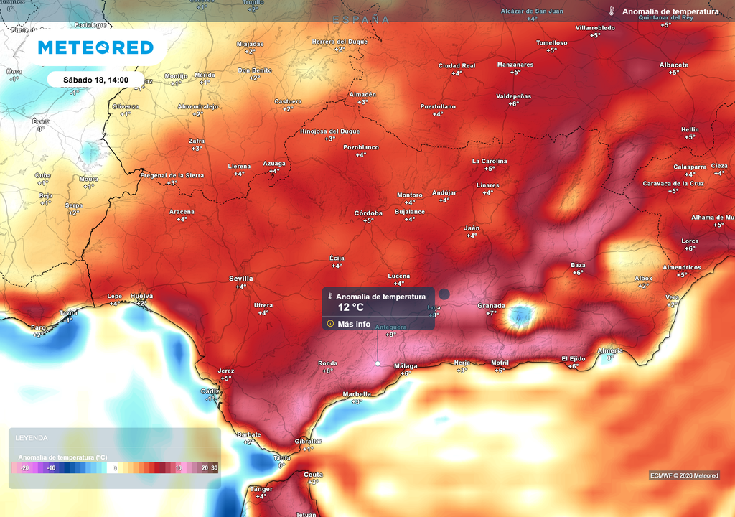This screenshot has height=517, width=735.
Task: Click the Tomelloso city label
Action: 552,42
